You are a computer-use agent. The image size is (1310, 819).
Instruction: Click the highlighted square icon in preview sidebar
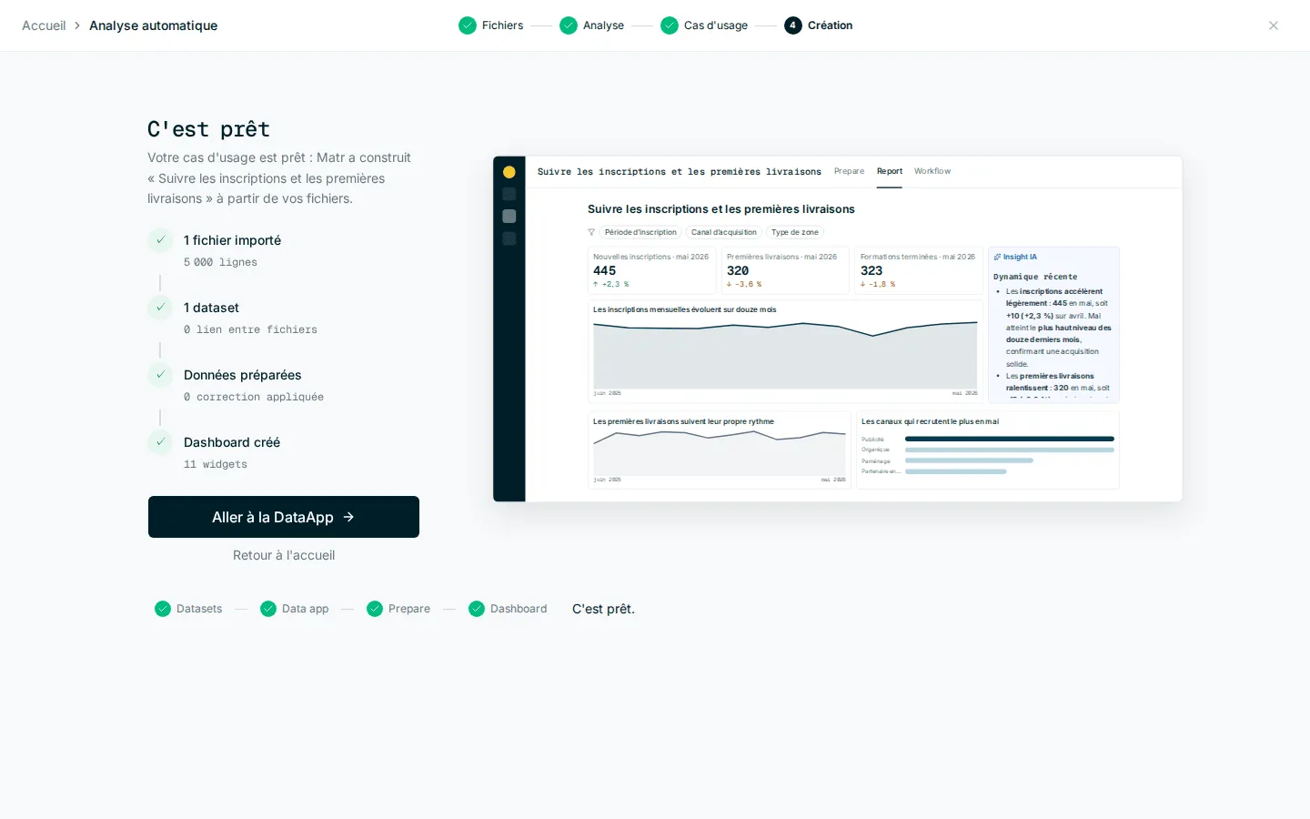(x=509, y=217)
